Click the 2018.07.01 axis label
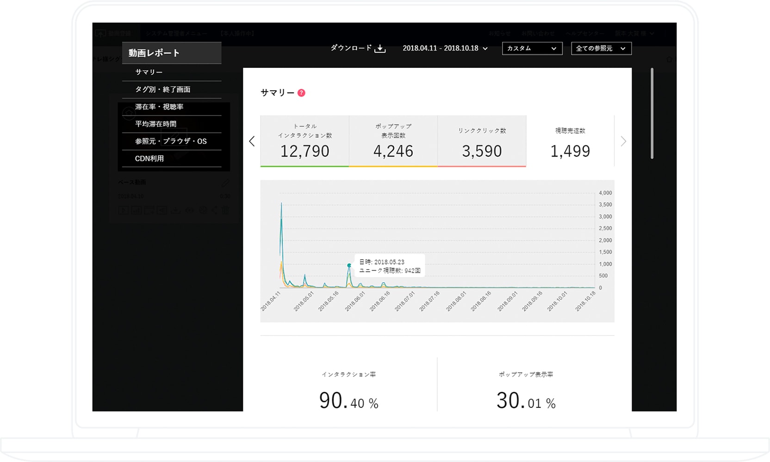770x462 pixels. (405, 301)
